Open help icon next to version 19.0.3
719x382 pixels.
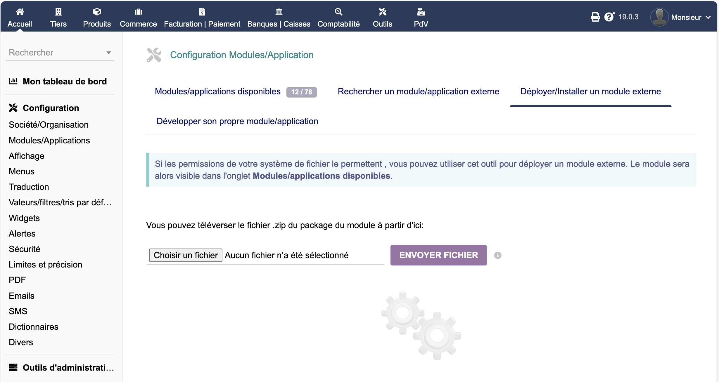(x=609, y=17)
